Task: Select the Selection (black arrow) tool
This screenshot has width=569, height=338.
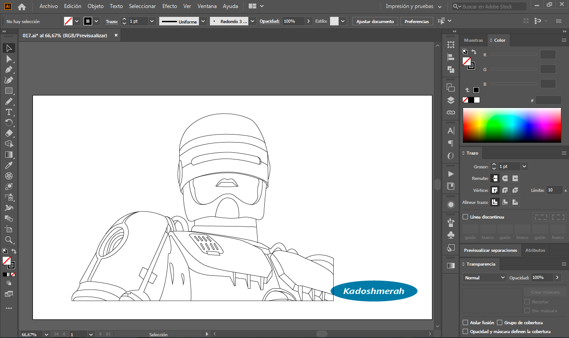Action: [9, 48]
